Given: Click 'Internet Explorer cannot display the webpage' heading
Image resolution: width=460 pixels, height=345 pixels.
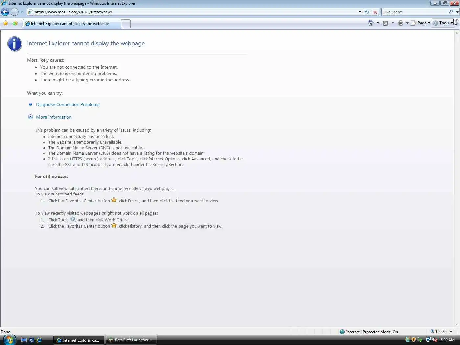Looking at the screenshot, I should (x=86, y=43).
